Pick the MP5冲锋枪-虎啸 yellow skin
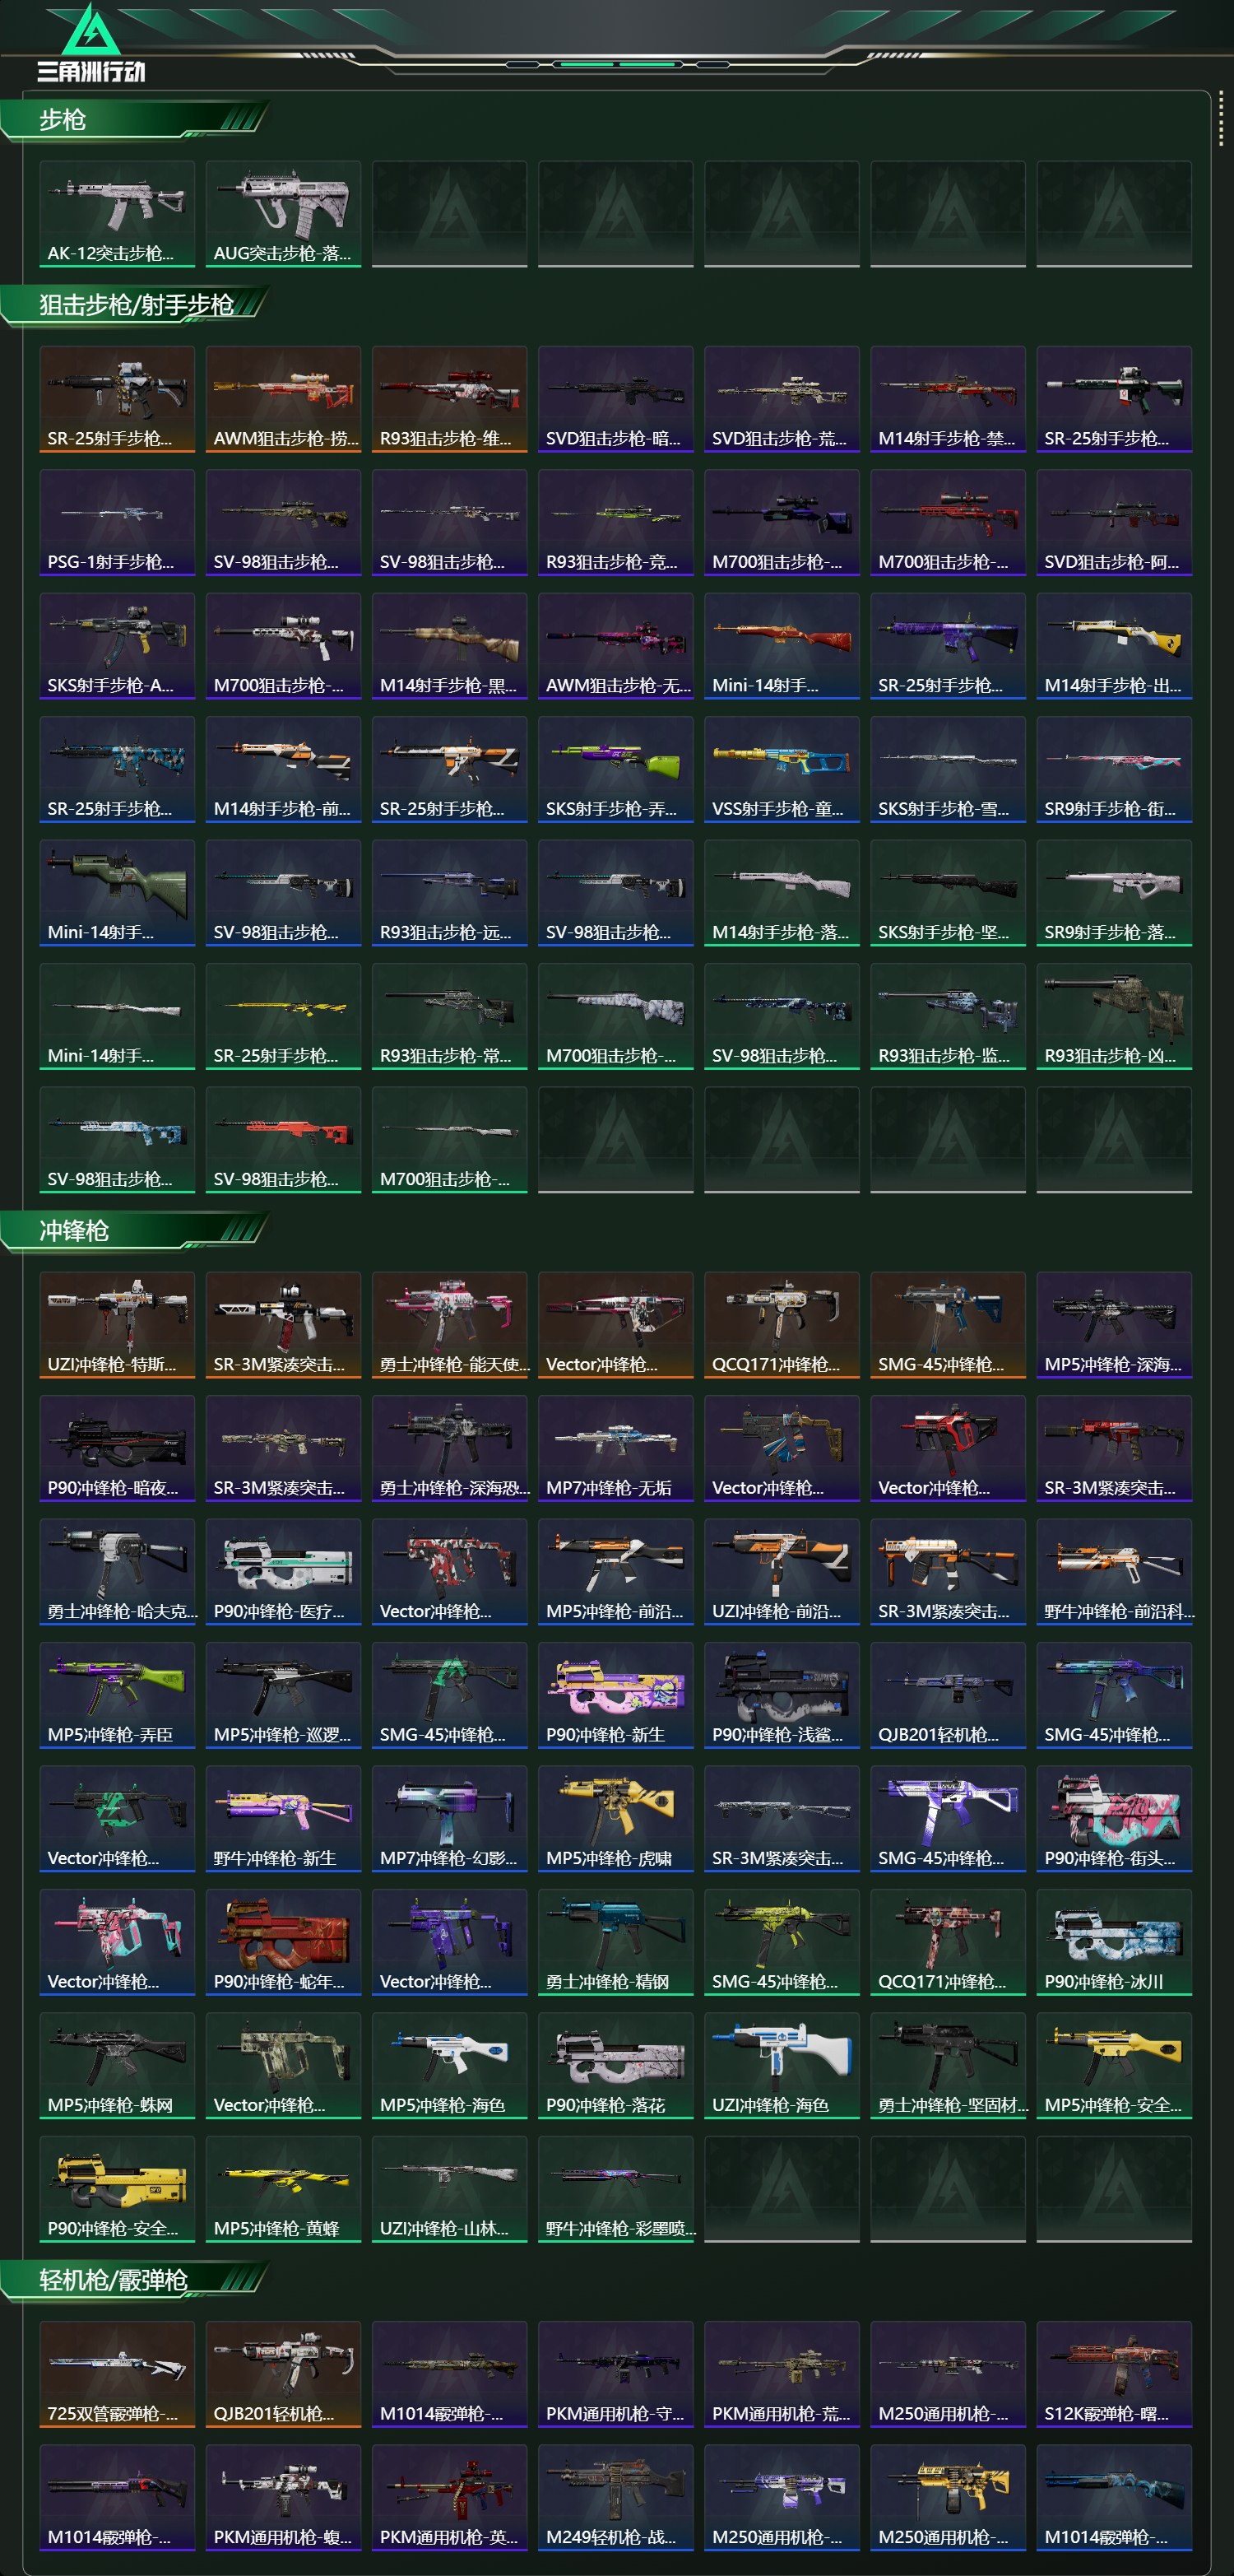 pos(615,1819)
